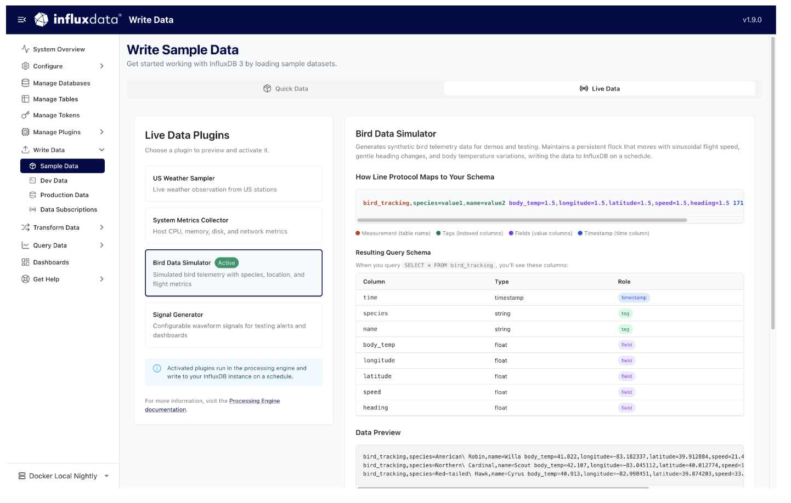Click the tag badge in species row
This screenshot has height=503, width=791.
625,313
